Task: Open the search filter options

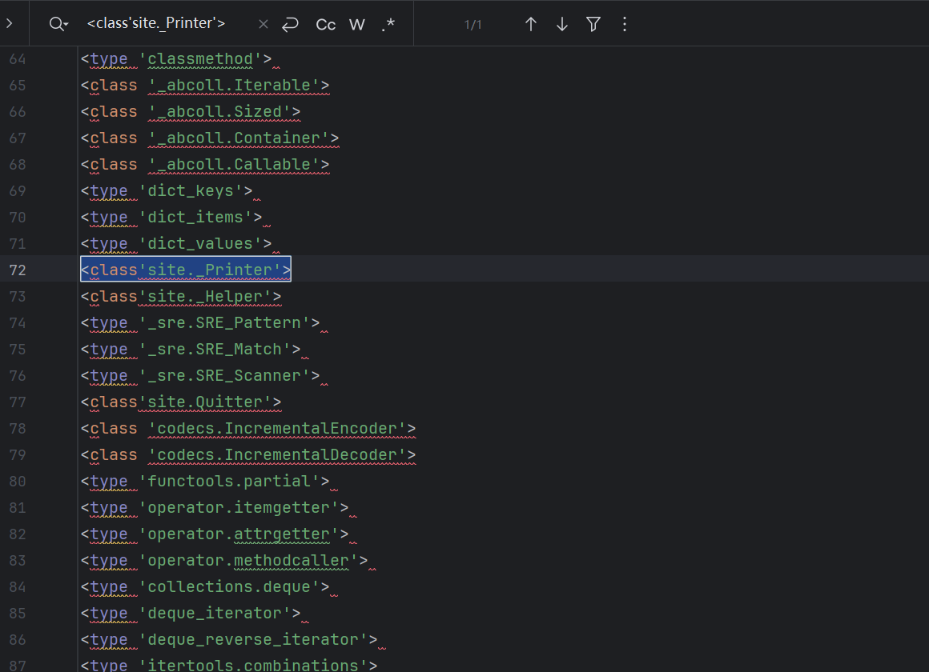Action: [x=593, y=24]
